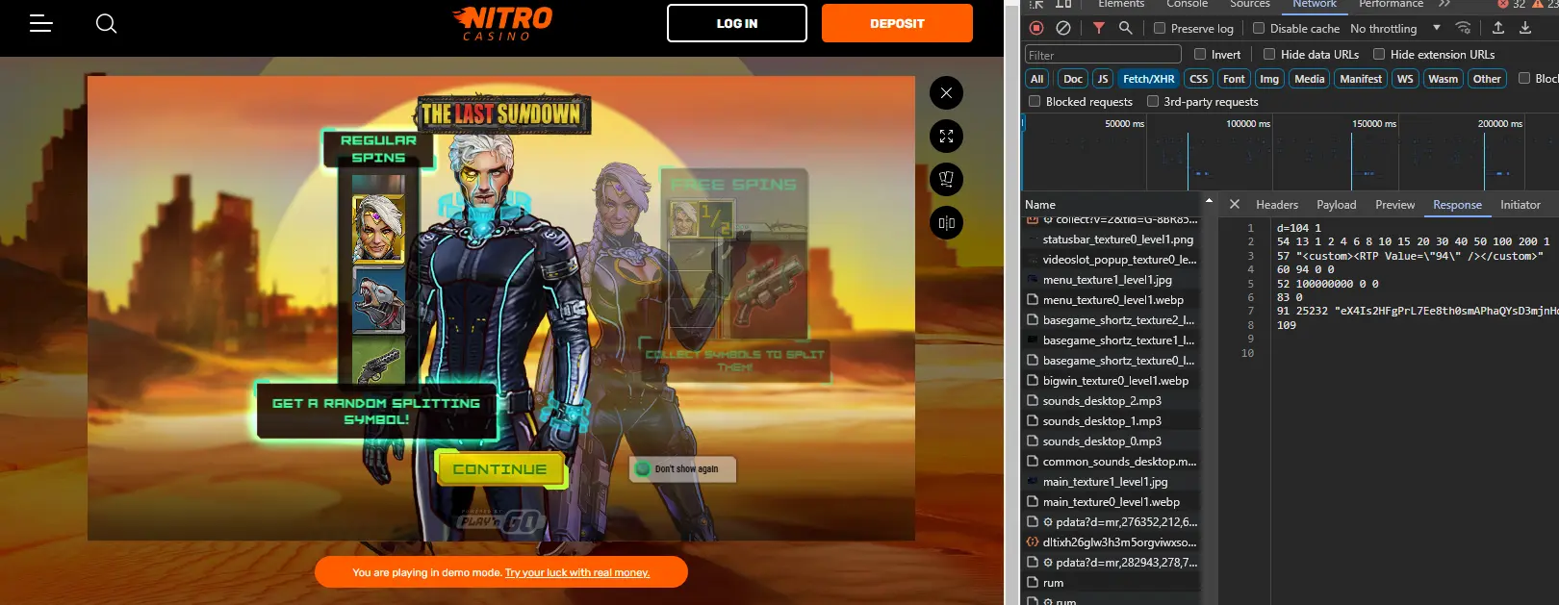Open the Preview tab of the request
Image resolution: width=1559 pixels, height=605 pixels.
point(1395,204)
